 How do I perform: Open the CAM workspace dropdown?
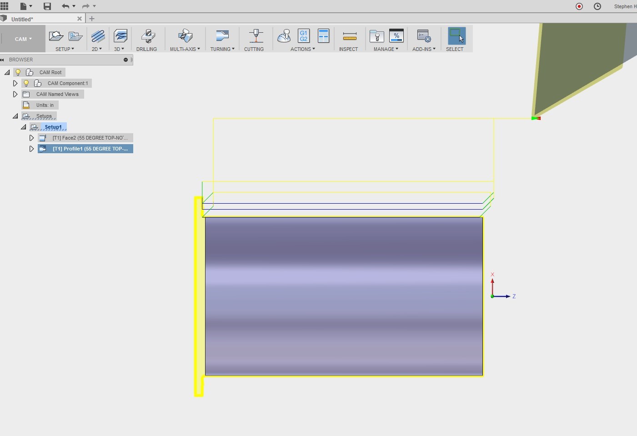[x=23, y=39]
